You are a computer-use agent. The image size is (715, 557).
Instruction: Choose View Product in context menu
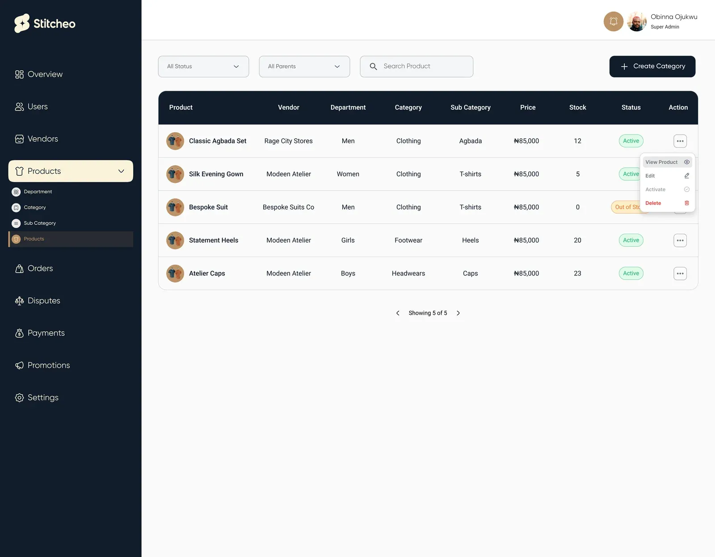pyautogui.click(x=667, y=162)
